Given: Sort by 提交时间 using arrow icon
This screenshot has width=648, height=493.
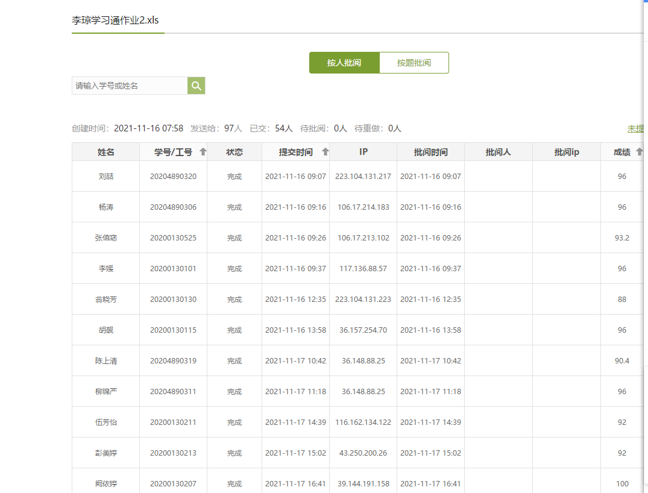Looking at the screenshot, I should pos(326,152).
